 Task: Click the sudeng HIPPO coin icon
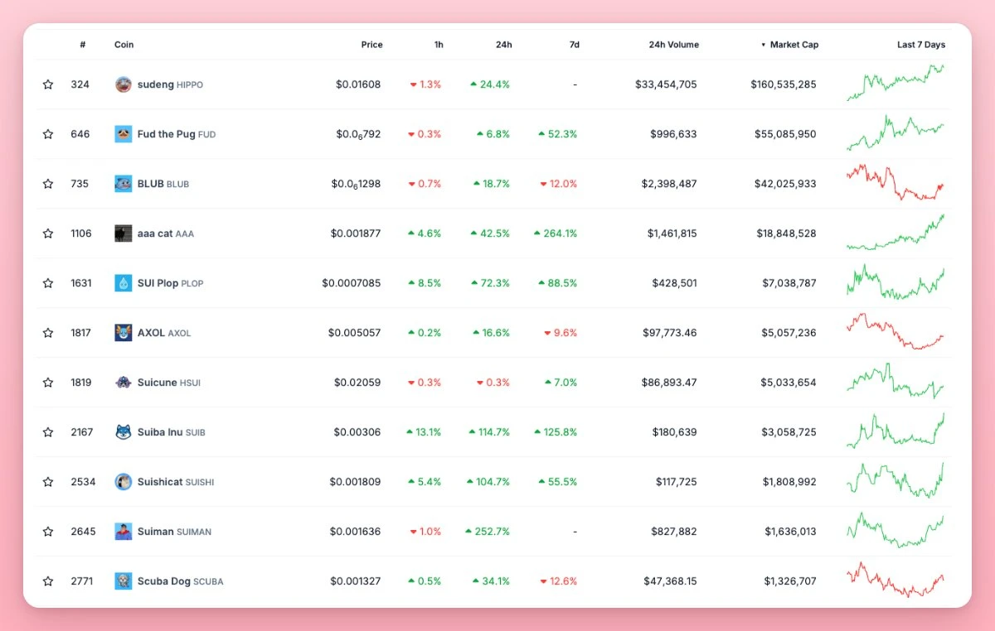tap(124, 84)
